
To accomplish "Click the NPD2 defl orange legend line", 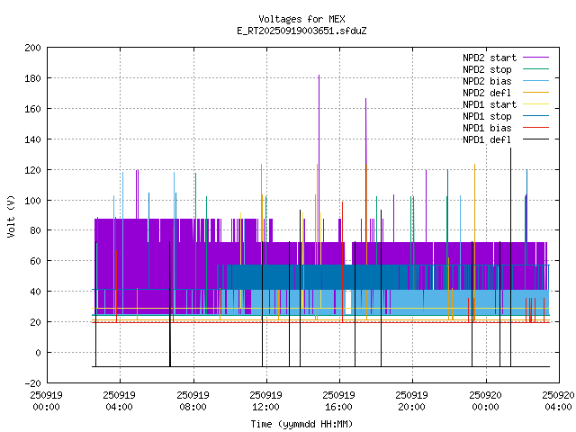I will (535, 93).
